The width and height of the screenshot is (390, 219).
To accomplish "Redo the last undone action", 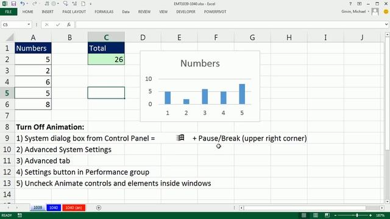I will click(35, 4).
